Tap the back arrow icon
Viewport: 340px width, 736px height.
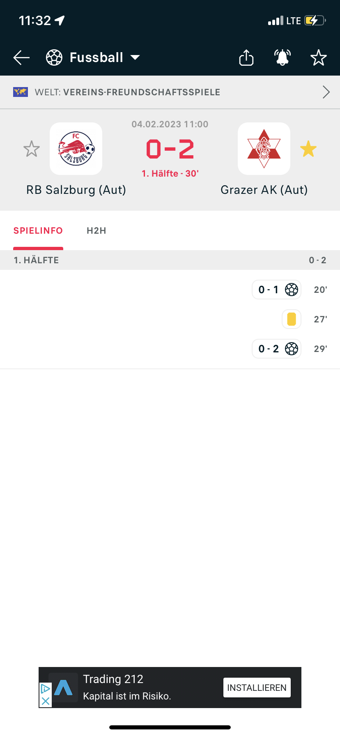pos(21,58)
